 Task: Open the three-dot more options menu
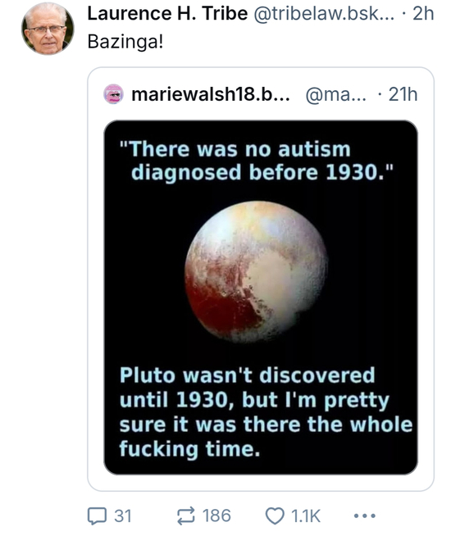point(365,516)
